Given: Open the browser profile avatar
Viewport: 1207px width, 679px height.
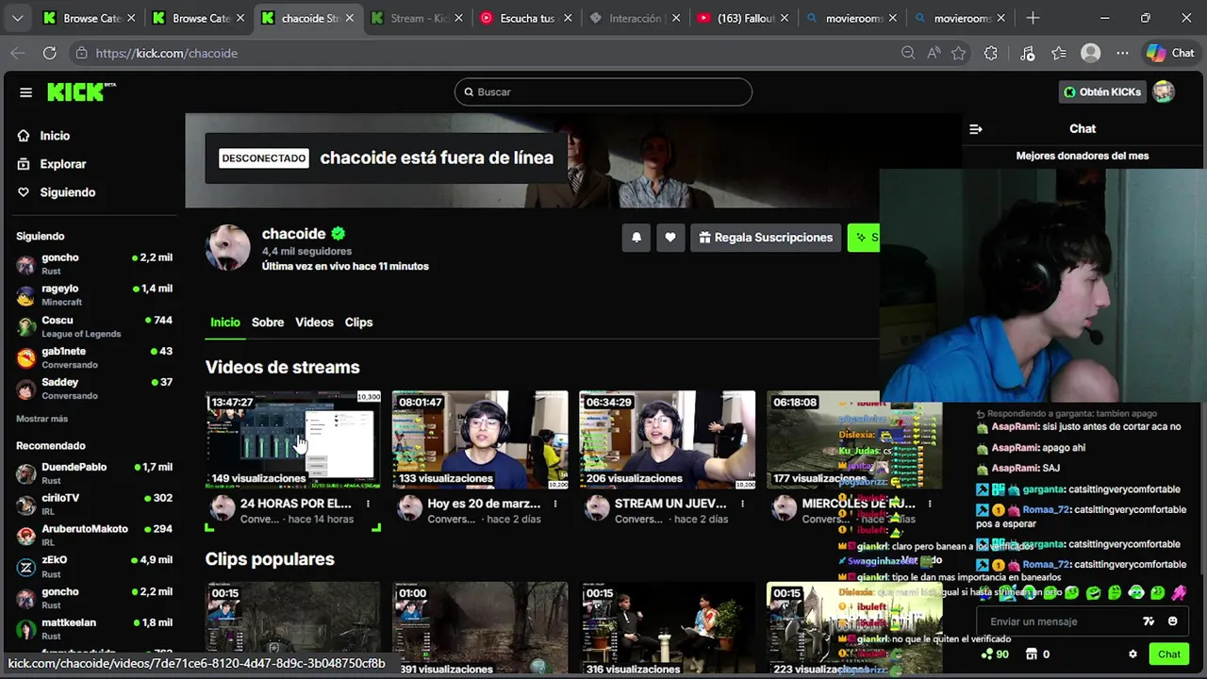Looking at the screenshot, I should point(1091,54).
